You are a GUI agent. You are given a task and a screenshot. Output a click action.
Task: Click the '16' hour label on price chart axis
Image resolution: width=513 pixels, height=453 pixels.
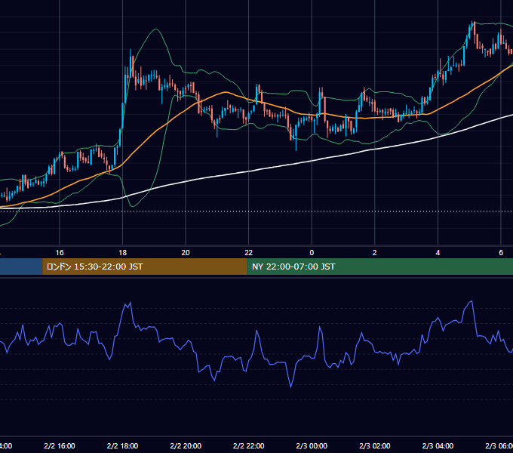coord(60,253)
